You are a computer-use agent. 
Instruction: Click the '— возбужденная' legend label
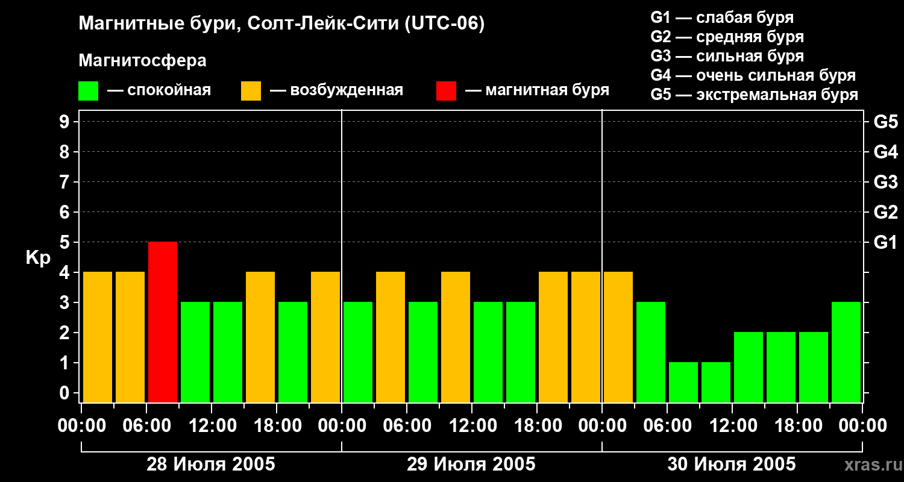(336, 90)
